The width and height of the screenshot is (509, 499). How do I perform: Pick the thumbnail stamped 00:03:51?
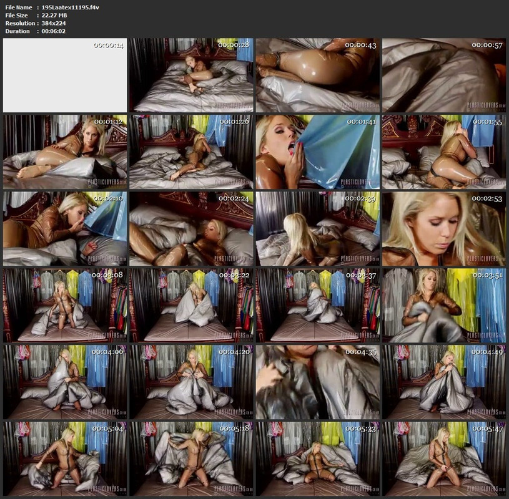coord(444,305)
